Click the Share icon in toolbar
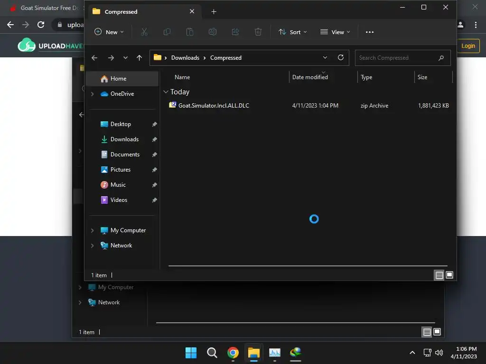Image resolution: width=486 pixels, height=364 pixels. pos(235,32)
